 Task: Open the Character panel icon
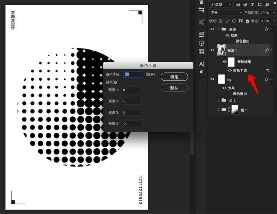coord(201,64)
